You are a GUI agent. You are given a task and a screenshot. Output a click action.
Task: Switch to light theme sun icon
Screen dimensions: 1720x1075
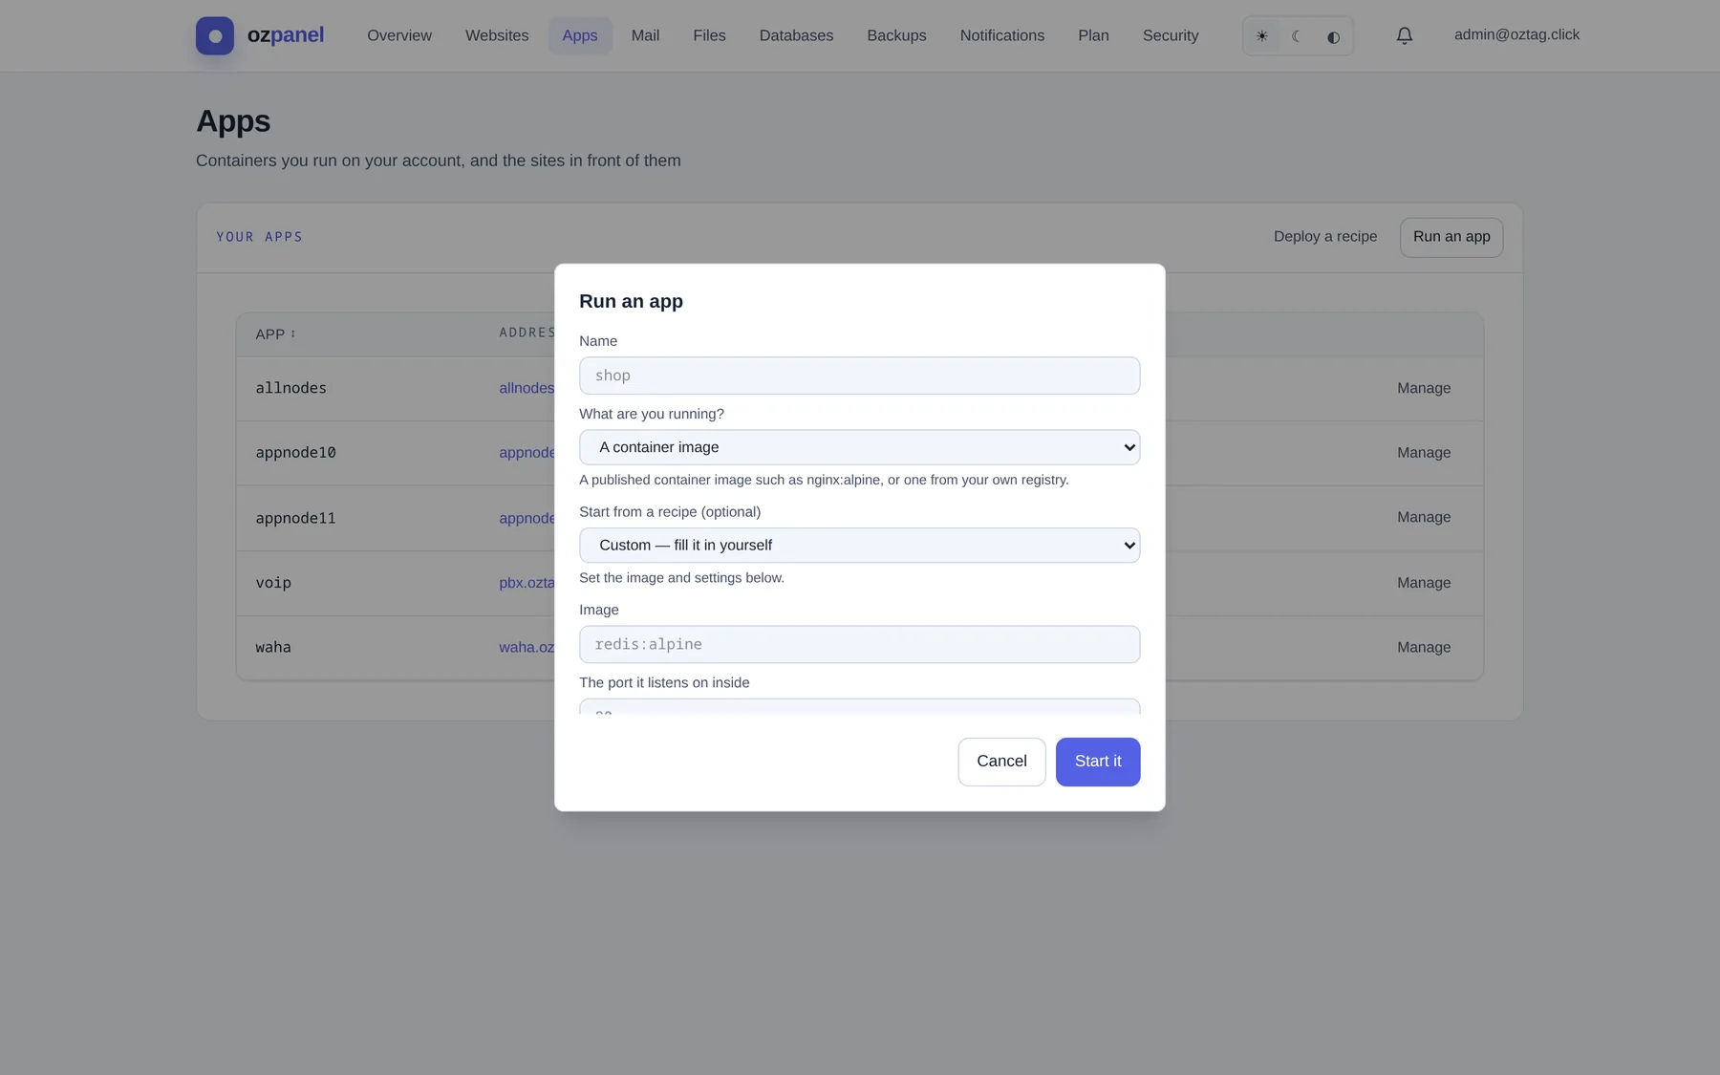(x=1262, y=36)
